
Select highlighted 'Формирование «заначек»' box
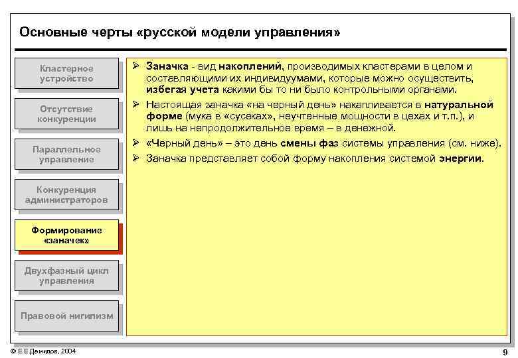tap(66, 235)
